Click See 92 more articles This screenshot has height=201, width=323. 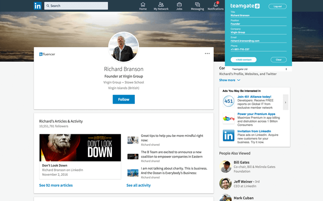[x=56, y=186]
